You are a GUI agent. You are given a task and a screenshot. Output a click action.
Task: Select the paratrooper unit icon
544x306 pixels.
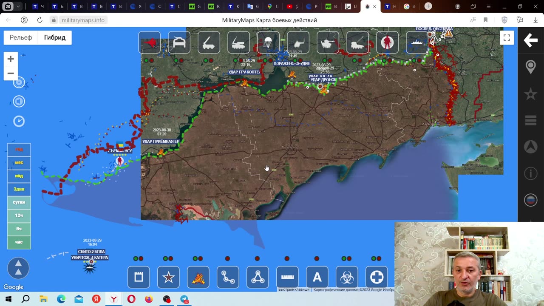point(269,42)
